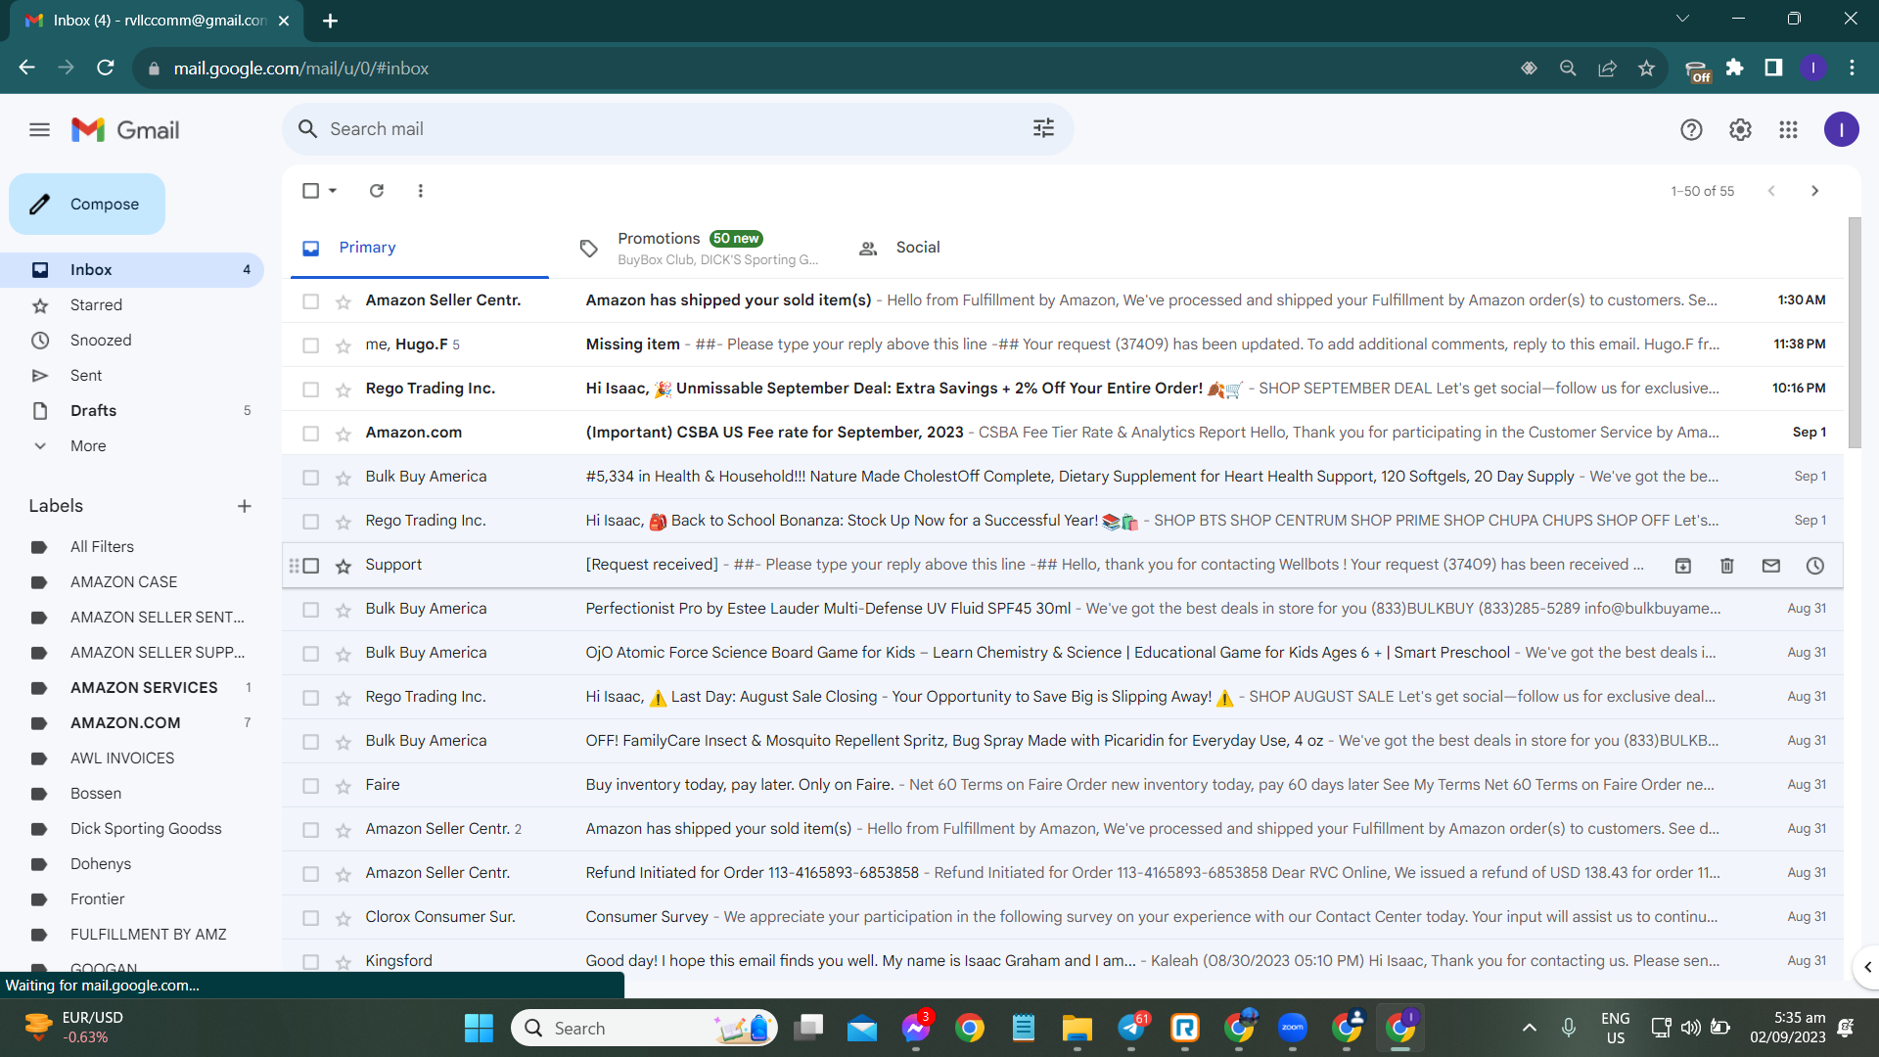The height and width of the screenshot is (1057, 1879).
Task: Open the Snoozed folder
Action: (x=101, y=341)
